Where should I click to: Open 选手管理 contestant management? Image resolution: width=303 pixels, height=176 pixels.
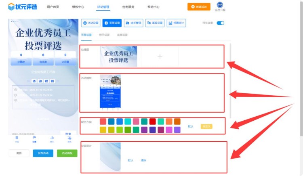(133, 23)
